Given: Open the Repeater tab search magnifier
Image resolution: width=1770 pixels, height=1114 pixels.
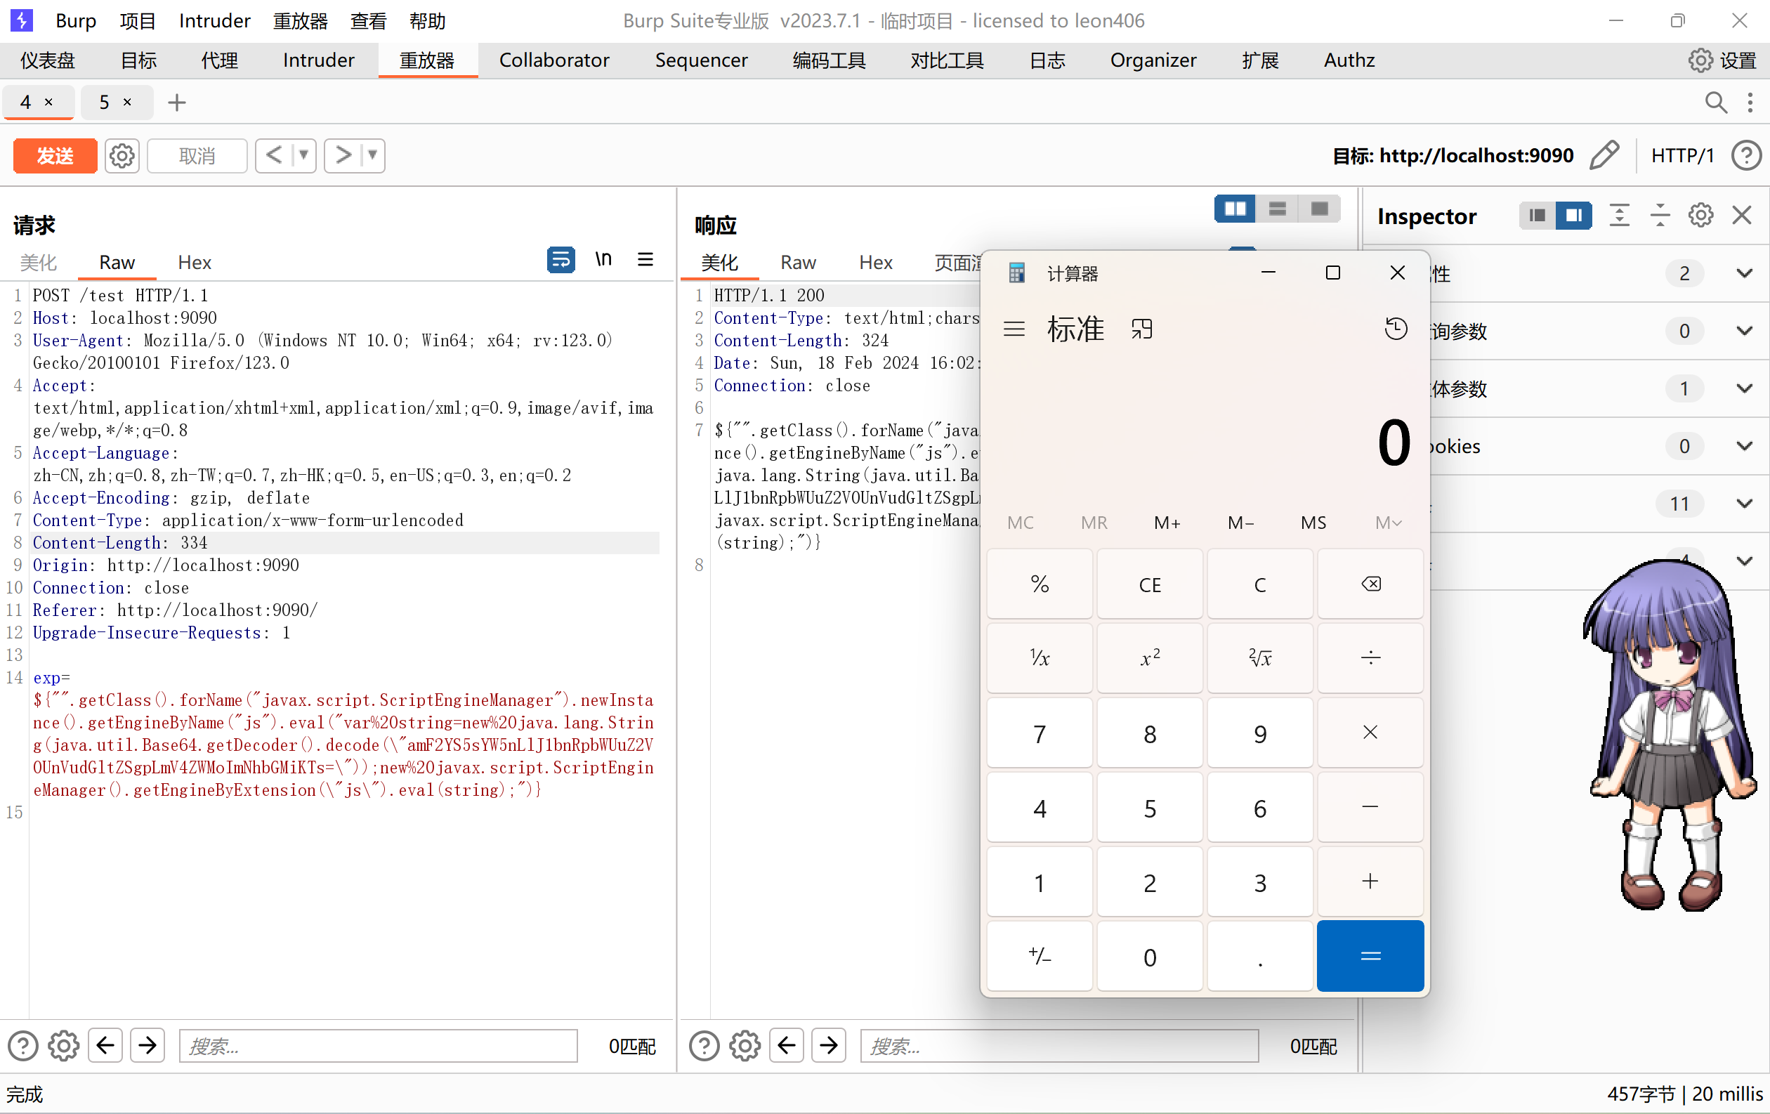Looking at the screenshot, I should [x=1715, y=102].
